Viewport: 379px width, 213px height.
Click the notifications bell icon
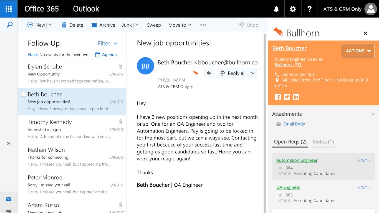276,9
